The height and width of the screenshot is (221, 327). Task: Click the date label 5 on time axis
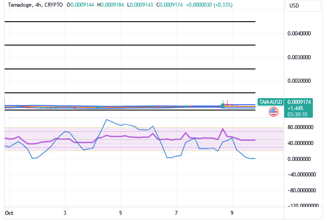click(x=121, y=213)
